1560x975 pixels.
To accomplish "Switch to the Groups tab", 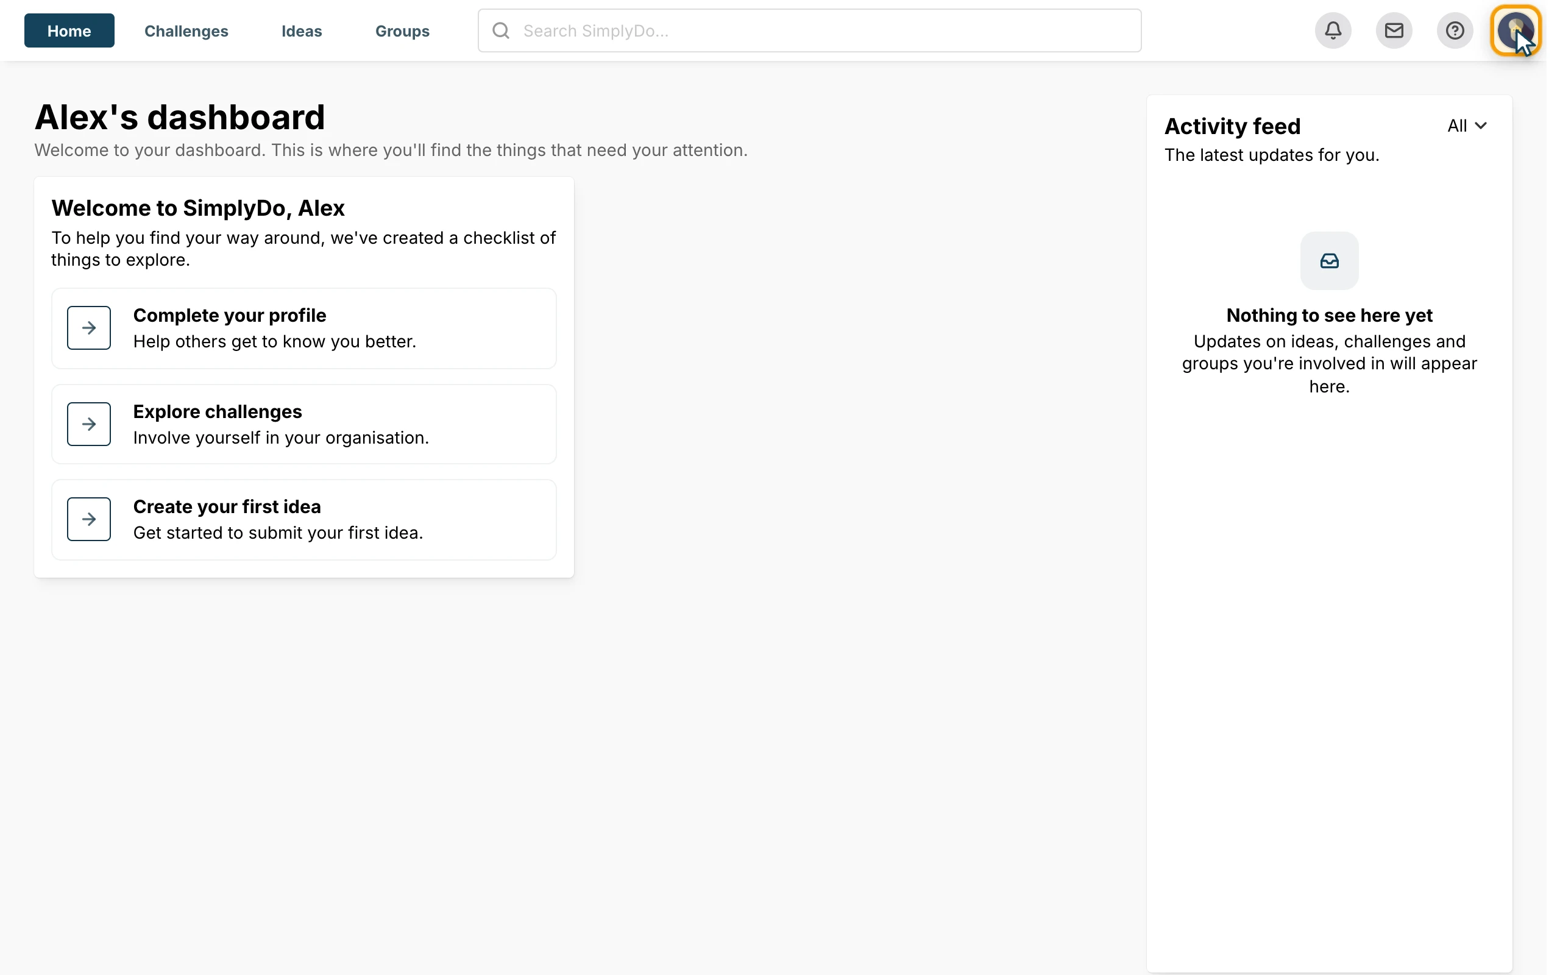I will [402, 30].
